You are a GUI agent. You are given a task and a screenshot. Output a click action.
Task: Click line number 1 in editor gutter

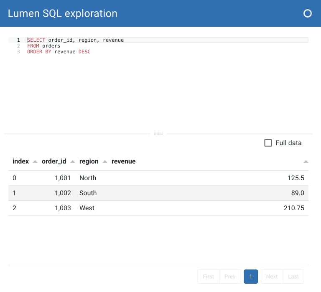coord(18,40)
